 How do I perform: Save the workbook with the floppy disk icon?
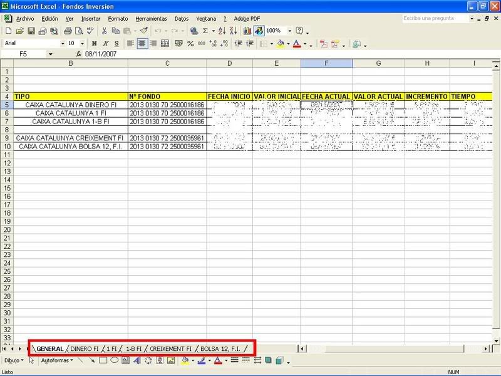pyautogui.click(x=31, y=31)
